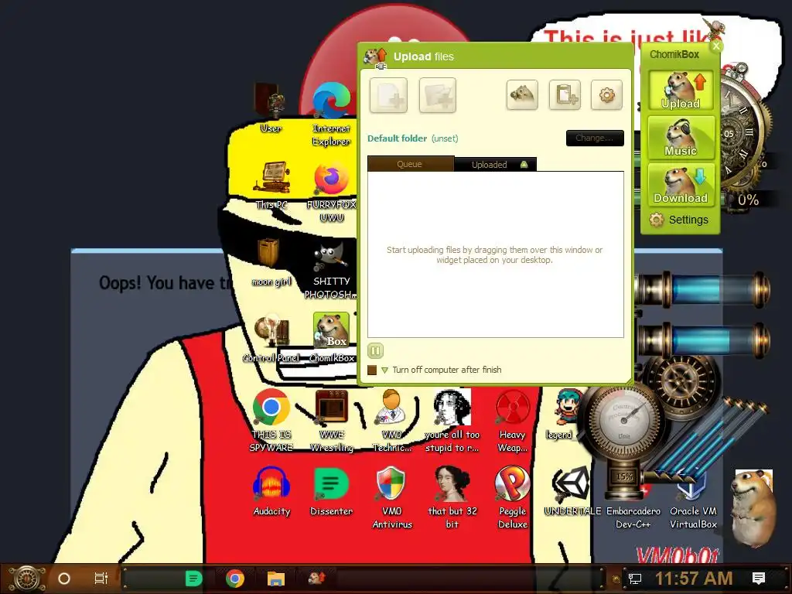Pause the upload queue
This screenshot has height=594, width=792.
[x=375, y=350]
